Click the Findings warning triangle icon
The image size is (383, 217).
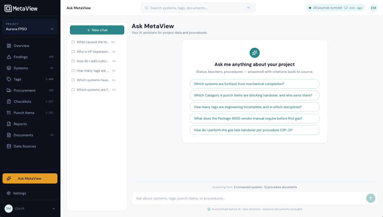click(x=9, y=57)
